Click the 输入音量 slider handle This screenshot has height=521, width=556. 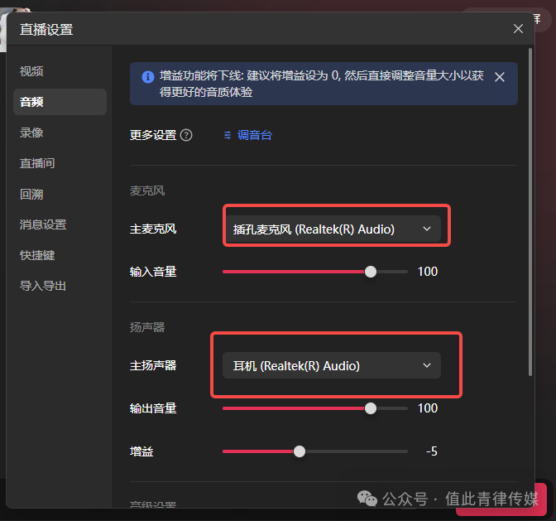[371, 272]
